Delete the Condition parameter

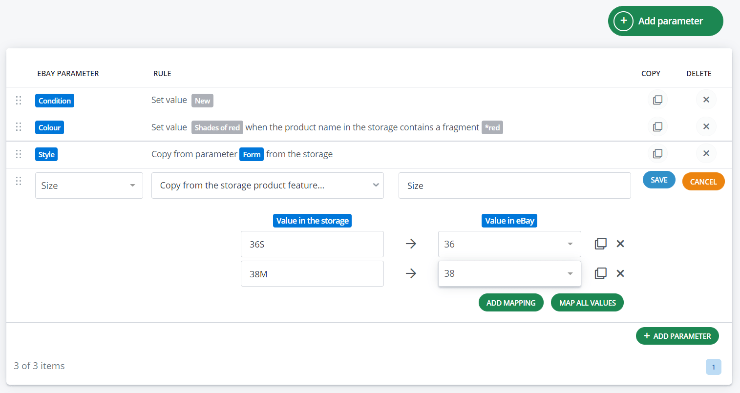click(706, 100)
